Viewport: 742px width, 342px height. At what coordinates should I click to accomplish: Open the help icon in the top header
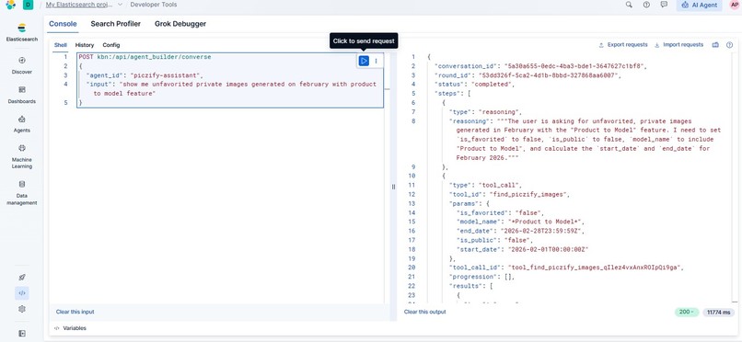[646, 5]
